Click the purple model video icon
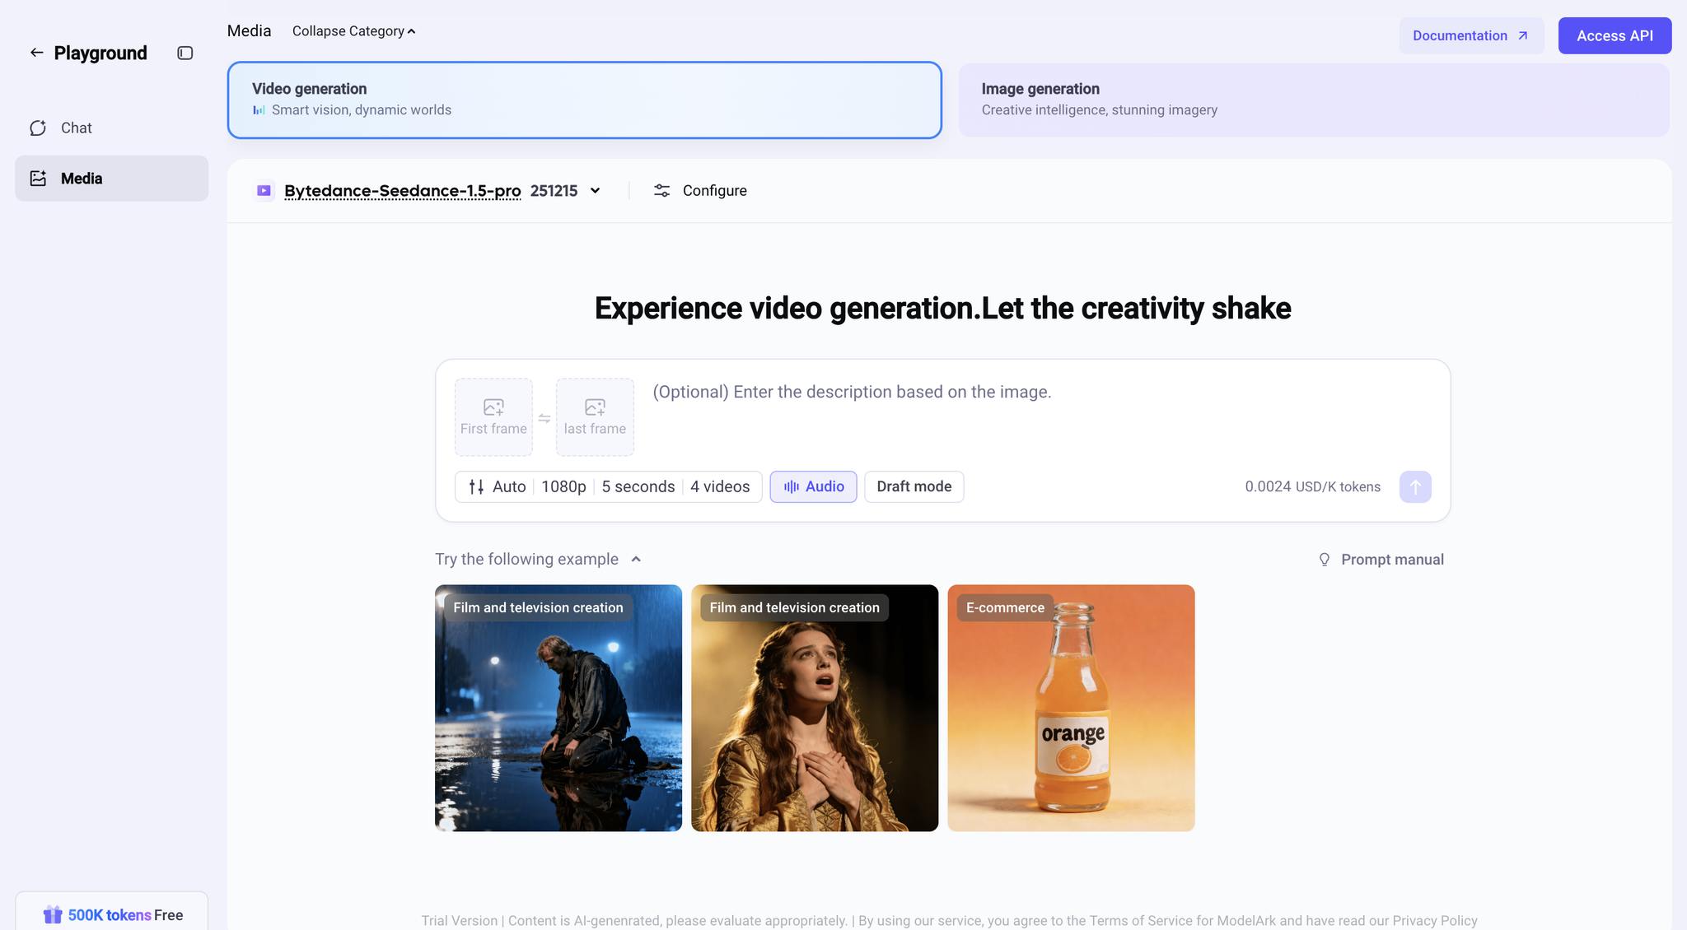This screenshot has height=930, width=1687. tap(264, 191)
